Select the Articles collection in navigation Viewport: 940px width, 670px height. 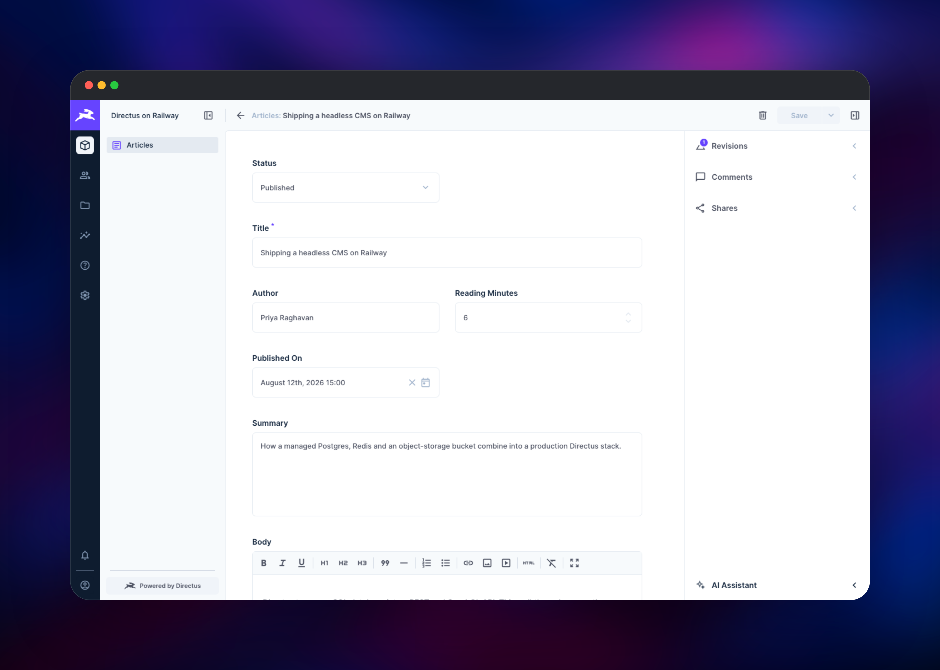tap(162, 145)
